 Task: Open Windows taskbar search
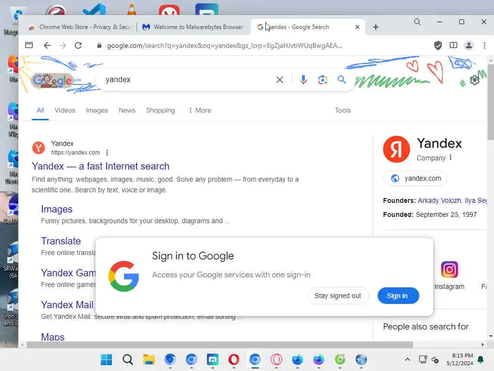point(127,359)
